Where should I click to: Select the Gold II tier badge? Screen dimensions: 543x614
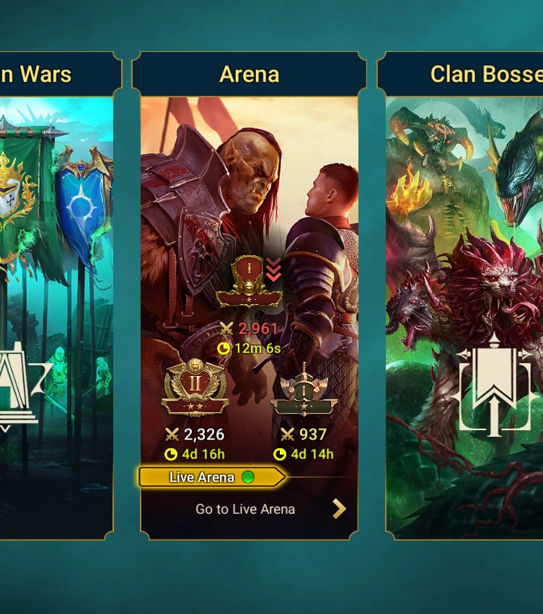tap(195, 387)
